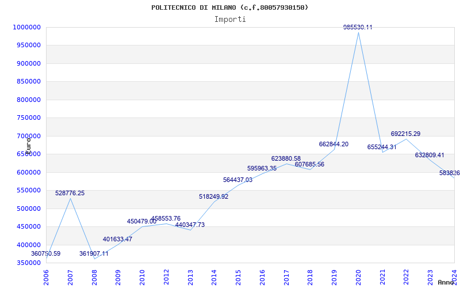Select the y-axis value 550000
The height and width of the screenshot is (288, 460).
point(28,191)
